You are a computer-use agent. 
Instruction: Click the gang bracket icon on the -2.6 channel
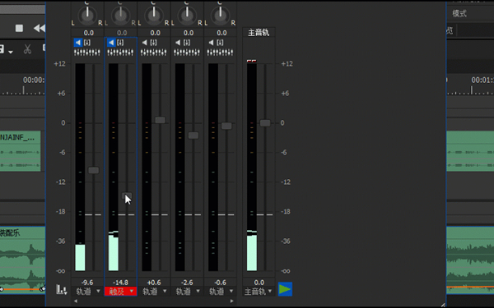pos(187,43)
